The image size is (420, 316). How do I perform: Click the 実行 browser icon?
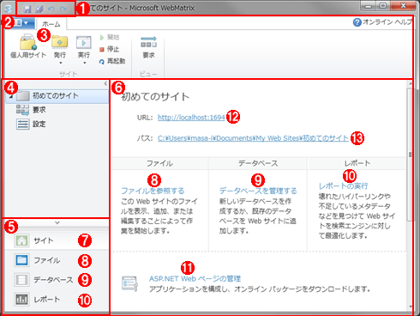tap(84, 42)
